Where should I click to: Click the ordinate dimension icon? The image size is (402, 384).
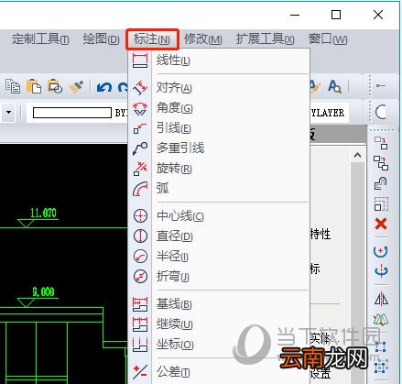(x=140, y=345)
